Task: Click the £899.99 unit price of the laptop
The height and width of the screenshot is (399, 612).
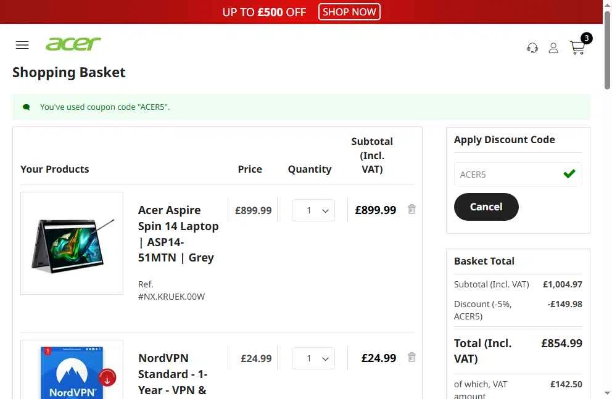Action: click(x=253, y=211)
